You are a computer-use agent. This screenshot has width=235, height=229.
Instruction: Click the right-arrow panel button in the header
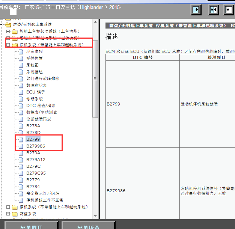click(x=196, y=10)
